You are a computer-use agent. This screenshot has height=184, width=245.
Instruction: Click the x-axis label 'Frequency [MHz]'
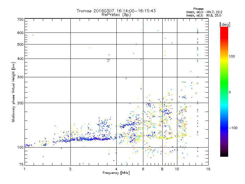click(x=116, y=173)
